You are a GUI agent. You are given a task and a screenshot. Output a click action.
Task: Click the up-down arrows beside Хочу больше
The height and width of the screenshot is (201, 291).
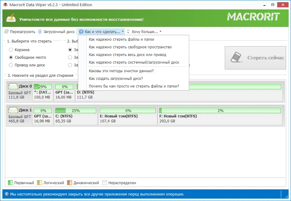pyautogui.click(x=128, y=32)
